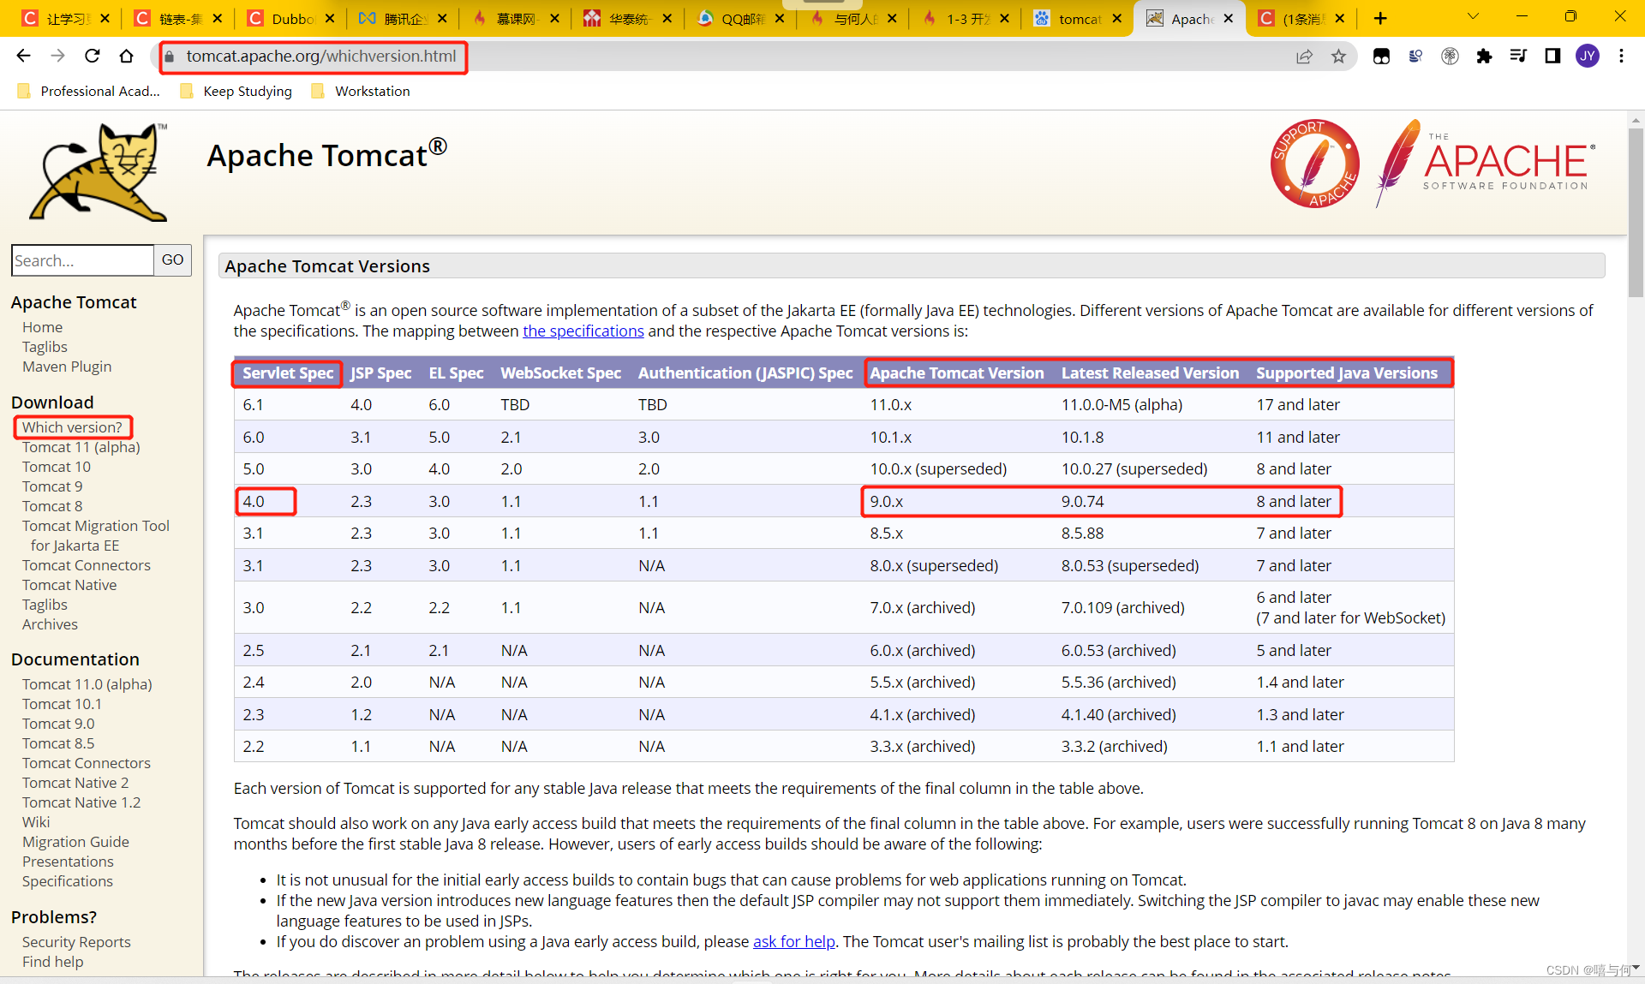The image size is (1645, 984).
Task: Open the Chrome three-dot menu
Action: click(1622, 56)
